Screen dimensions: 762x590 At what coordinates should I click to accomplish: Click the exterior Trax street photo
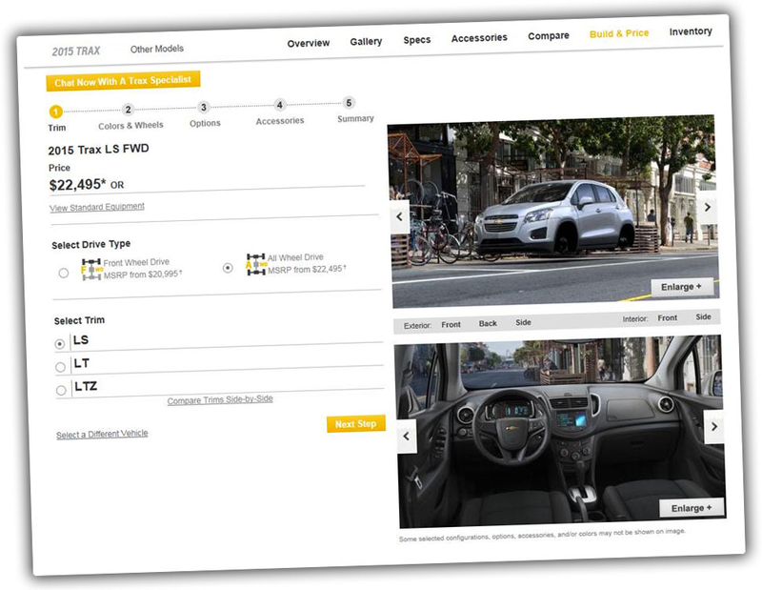[554, 212]
